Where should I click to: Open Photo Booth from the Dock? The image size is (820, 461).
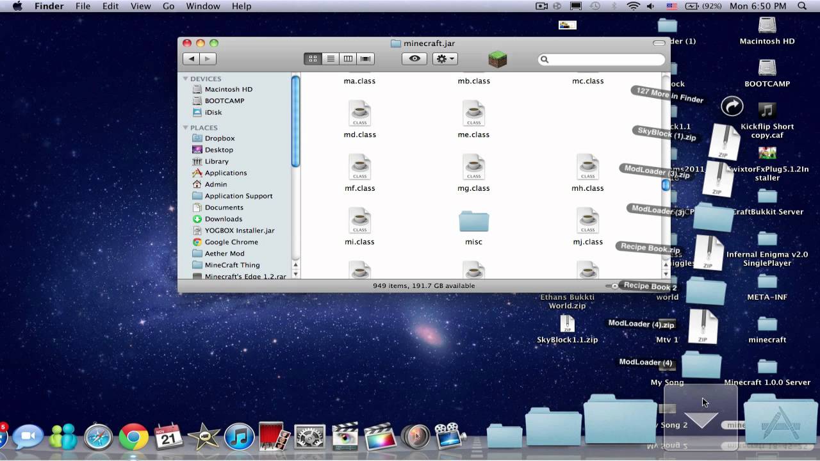coord(274,437)
